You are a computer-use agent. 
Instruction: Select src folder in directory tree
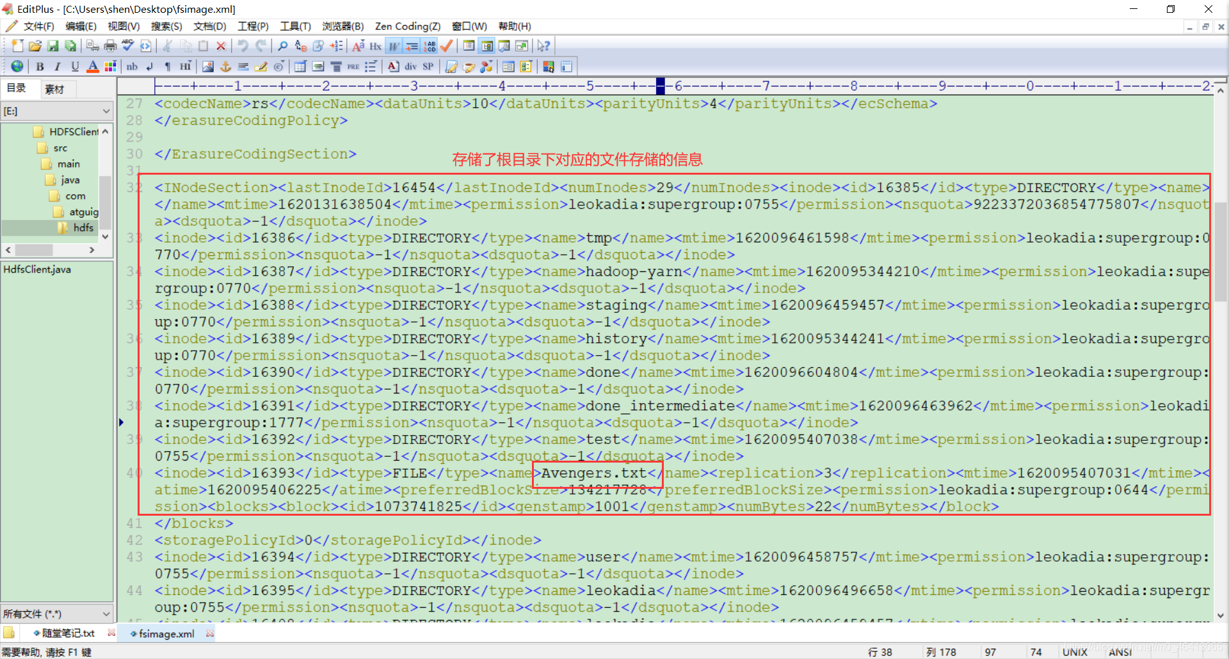click(x=52, y=148)
